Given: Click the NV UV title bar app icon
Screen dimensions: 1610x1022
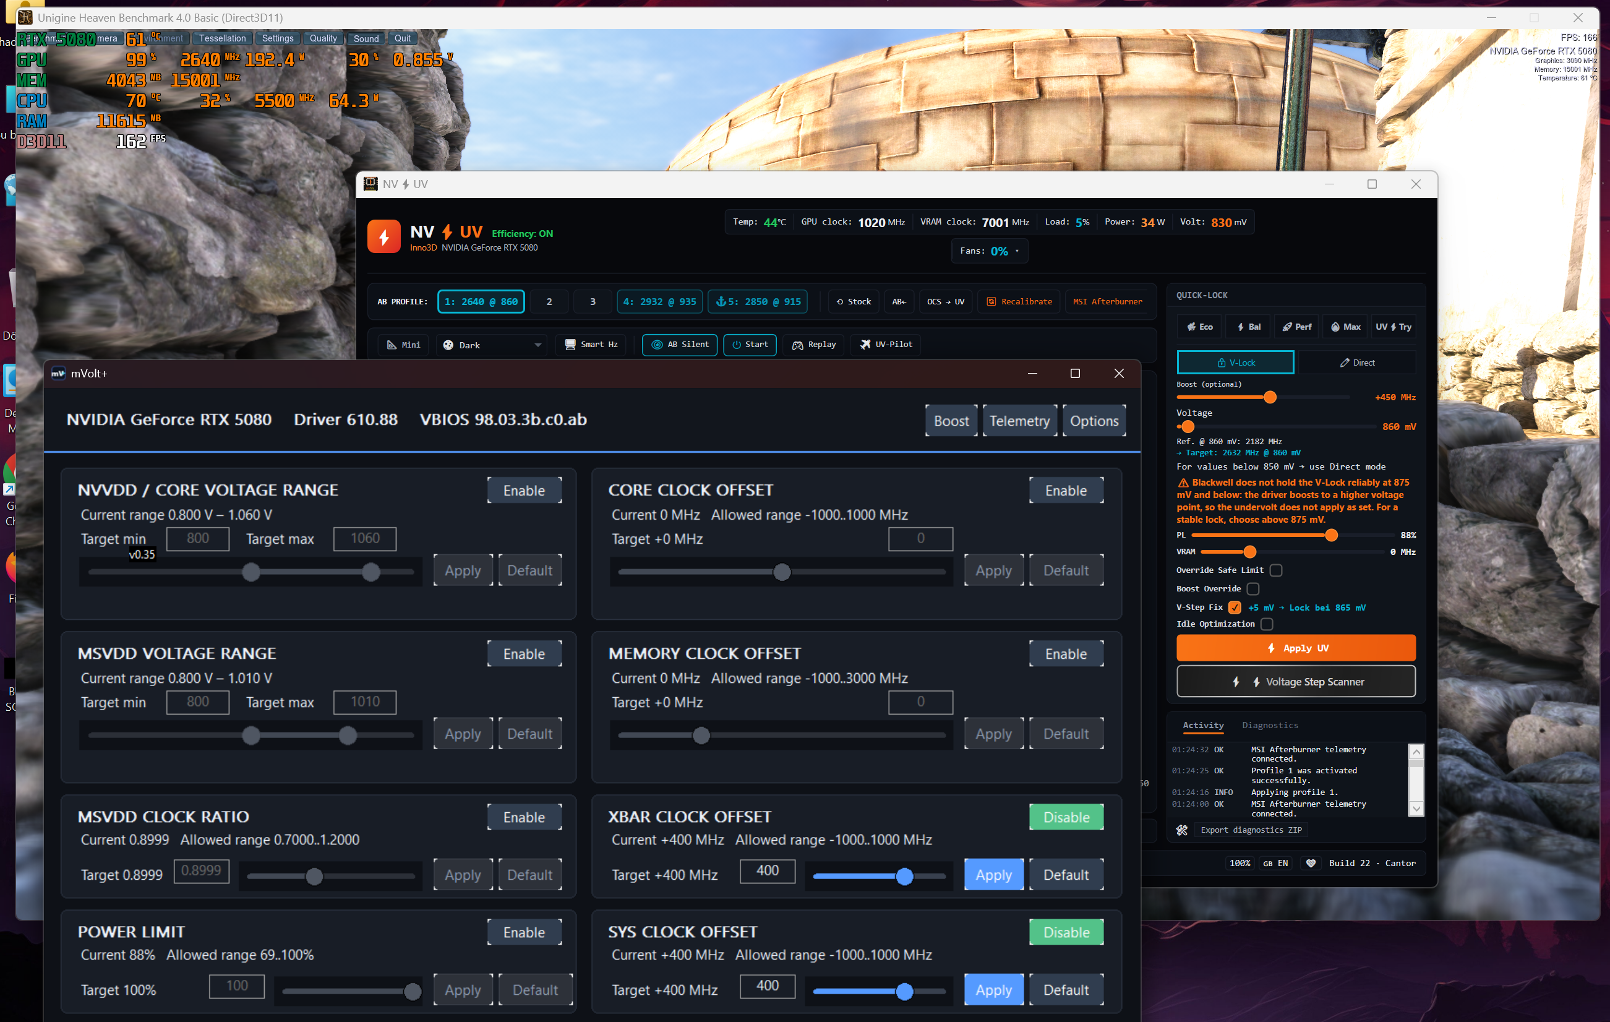Looking at the screenshot, I should [x=370, y=184].
